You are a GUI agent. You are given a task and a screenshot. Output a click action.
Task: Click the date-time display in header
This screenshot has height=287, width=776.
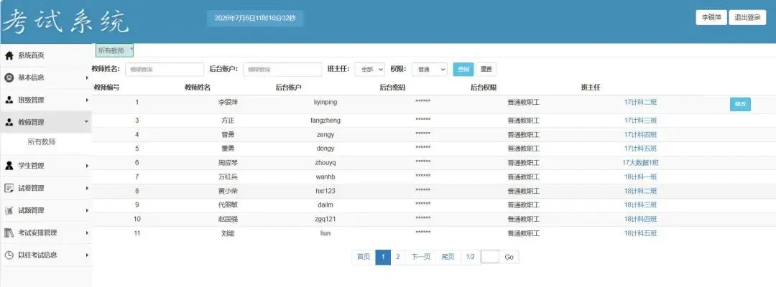[x=255, y=18]
